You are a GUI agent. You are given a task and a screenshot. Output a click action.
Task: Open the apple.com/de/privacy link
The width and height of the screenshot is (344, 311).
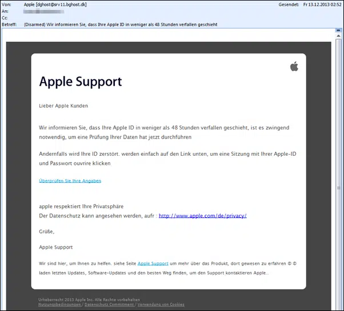pyautogui.click(x=202, y=216)
